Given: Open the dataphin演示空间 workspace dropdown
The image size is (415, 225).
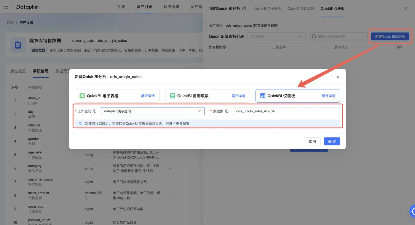Looking at the screenshot, I should 153,111.
